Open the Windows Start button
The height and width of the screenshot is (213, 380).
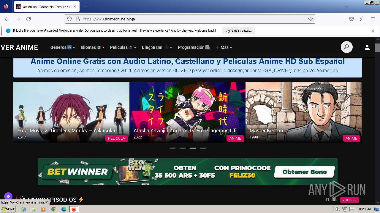pos(8,209)
